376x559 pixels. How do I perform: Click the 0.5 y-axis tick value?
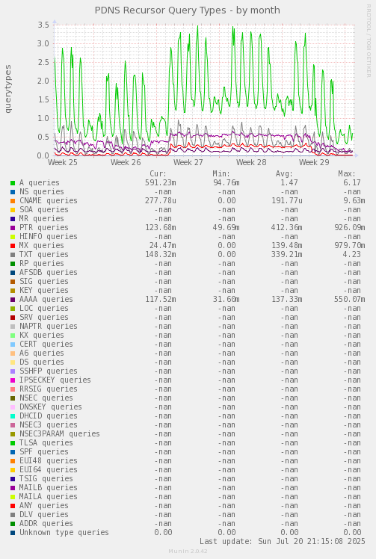(x=43, y=138)
